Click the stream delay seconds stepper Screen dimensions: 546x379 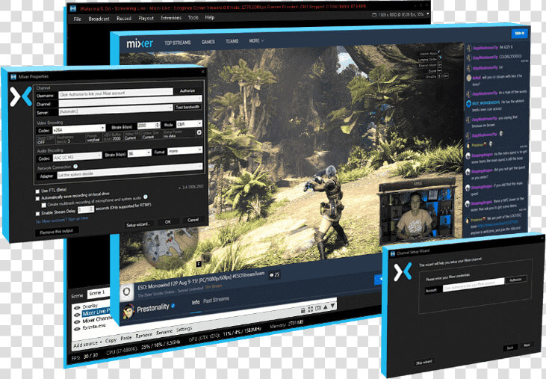pos(86,210)
